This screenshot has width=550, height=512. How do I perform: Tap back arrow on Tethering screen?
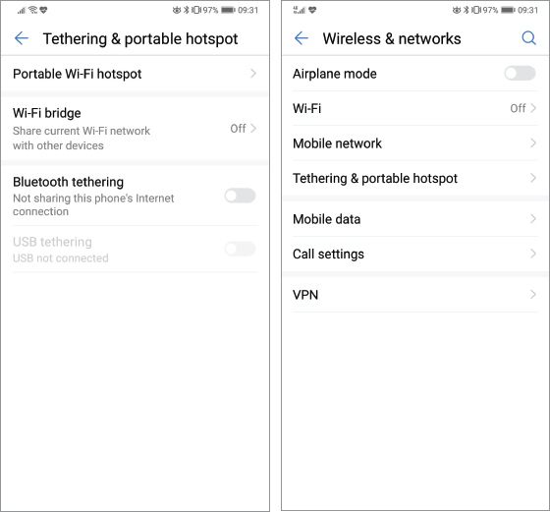click(x=22, y=38)
